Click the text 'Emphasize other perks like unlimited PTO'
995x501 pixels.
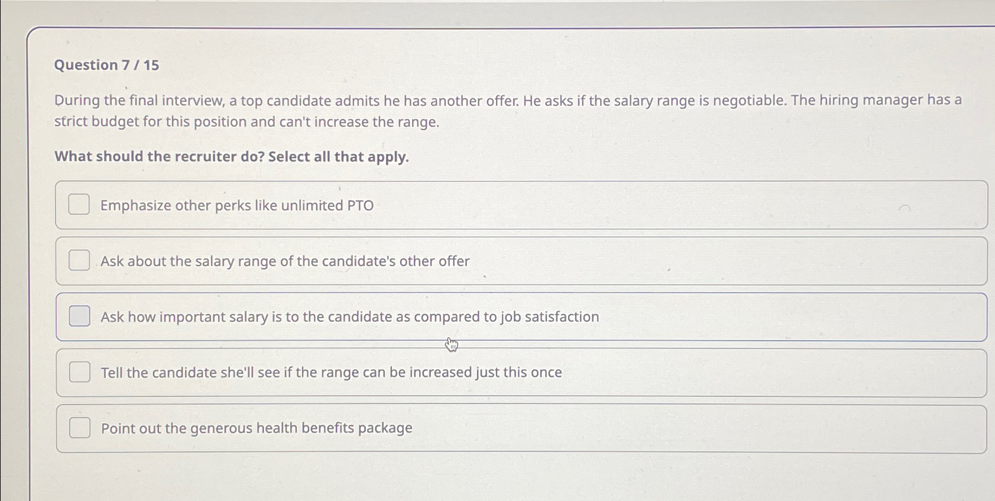click(x=236, y=205)
